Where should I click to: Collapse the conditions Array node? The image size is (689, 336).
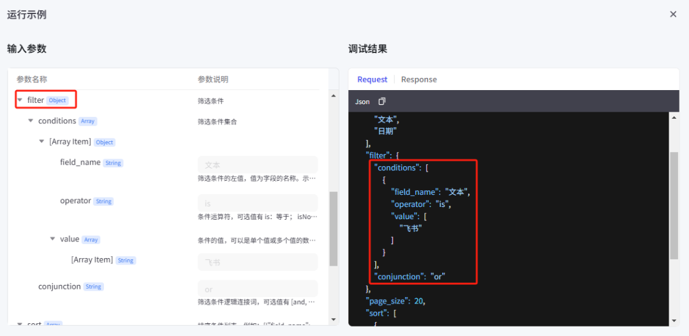coord(31,121)
